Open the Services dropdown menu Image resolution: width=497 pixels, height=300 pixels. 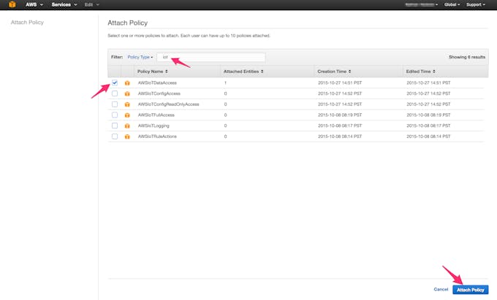click(64, 4)
